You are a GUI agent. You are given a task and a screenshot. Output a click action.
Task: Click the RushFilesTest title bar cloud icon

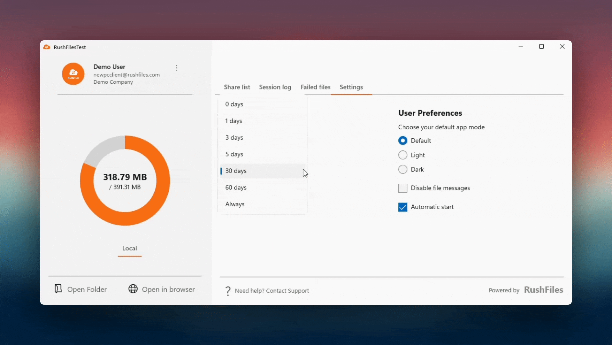(x=47, y=47)
